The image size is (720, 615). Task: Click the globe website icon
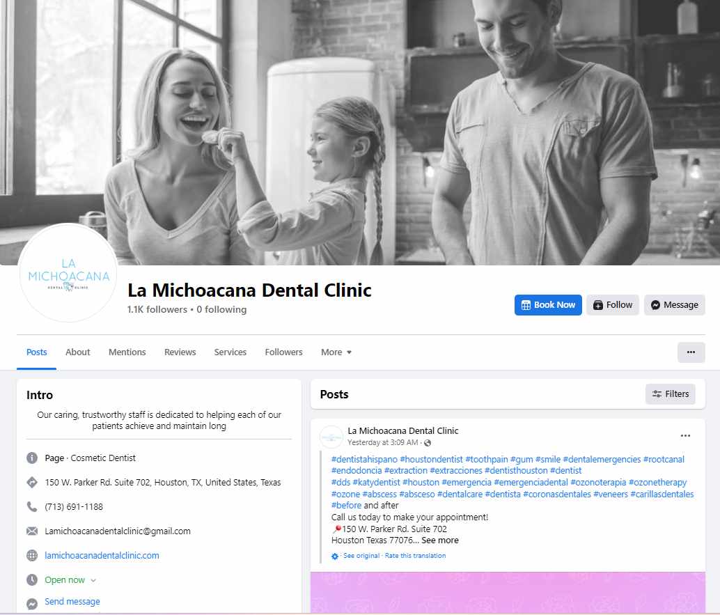point(32,555)
